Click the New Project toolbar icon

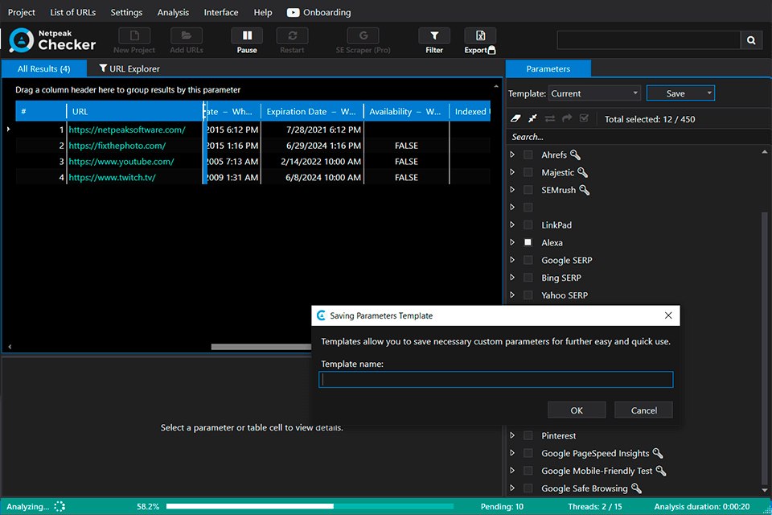click(134, 36)
